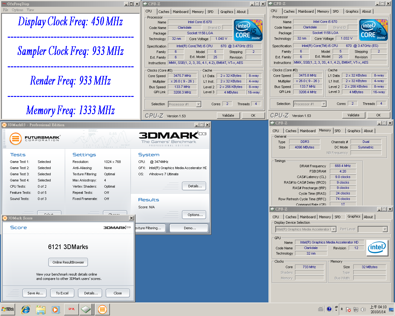Switch to 3DMark03 orange taskbar icon
The width and height of the screenshot is (395, 316).
pyautogui.click(x=102, y=309)
